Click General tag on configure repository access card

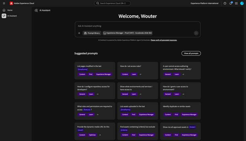pos(82,94)
